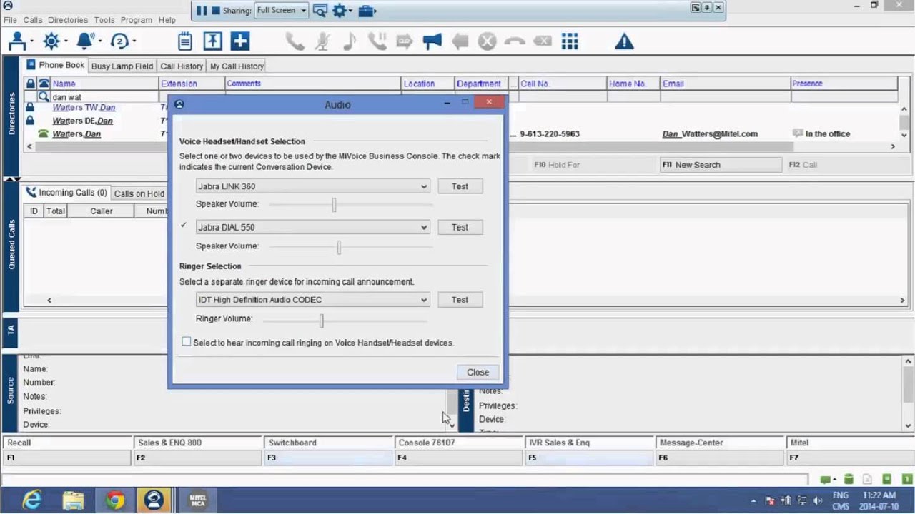Open the dial pad grid icon
Screen dimensions: 915x514
click(570, 41)
